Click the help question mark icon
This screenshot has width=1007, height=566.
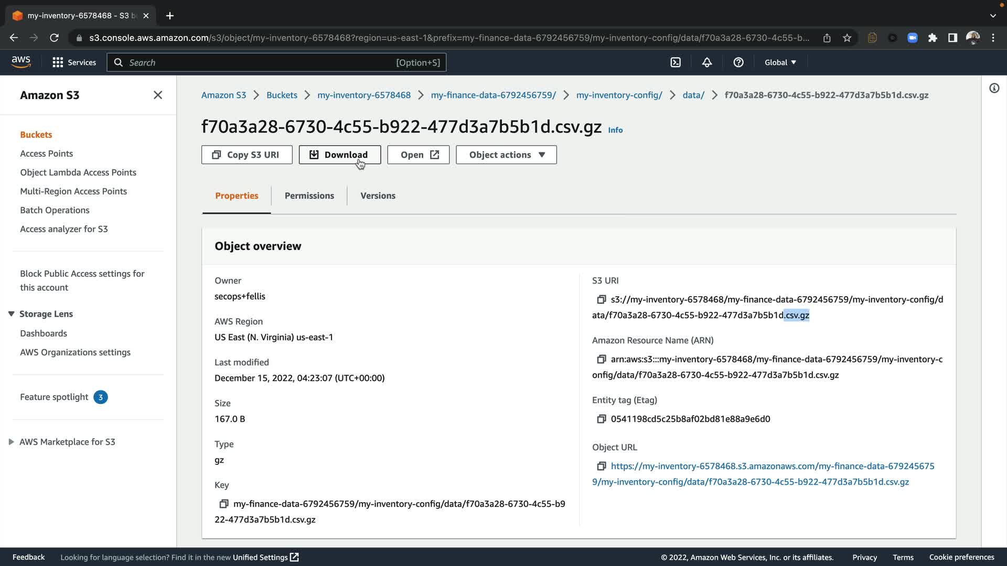738,62
